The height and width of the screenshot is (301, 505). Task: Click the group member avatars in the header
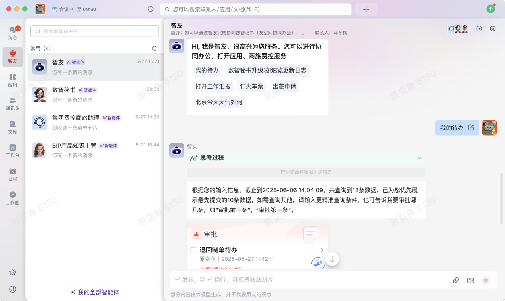point(458,29)
